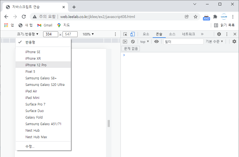Choose Nest Hub device

pyautogui.click(x=43, y=130)
